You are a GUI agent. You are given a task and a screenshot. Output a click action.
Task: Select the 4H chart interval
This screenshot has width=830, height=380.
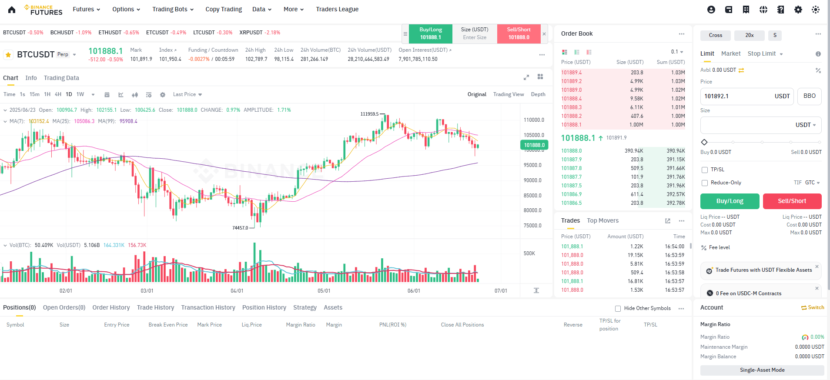(58, 94)
